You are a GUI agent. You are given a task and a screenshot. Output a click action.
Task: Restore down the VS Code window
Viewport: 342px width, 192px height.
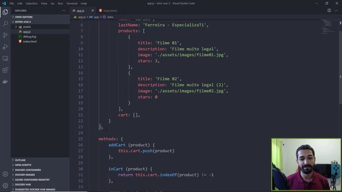[327, 4]
